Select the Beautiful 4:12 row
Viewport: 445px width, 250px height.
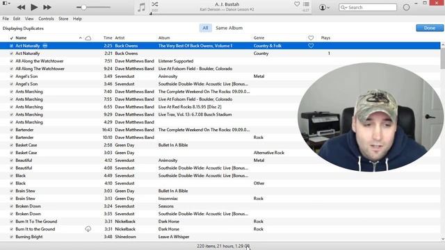point(220,160)
